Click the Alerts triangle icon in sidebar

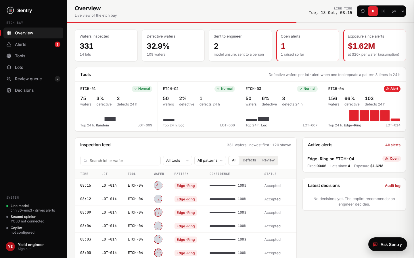[9, 44]
